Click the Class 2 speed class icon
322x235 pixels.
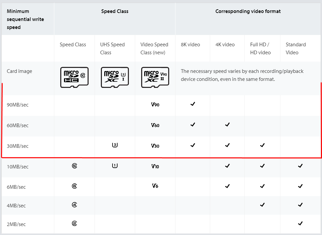tap(75, 223)
